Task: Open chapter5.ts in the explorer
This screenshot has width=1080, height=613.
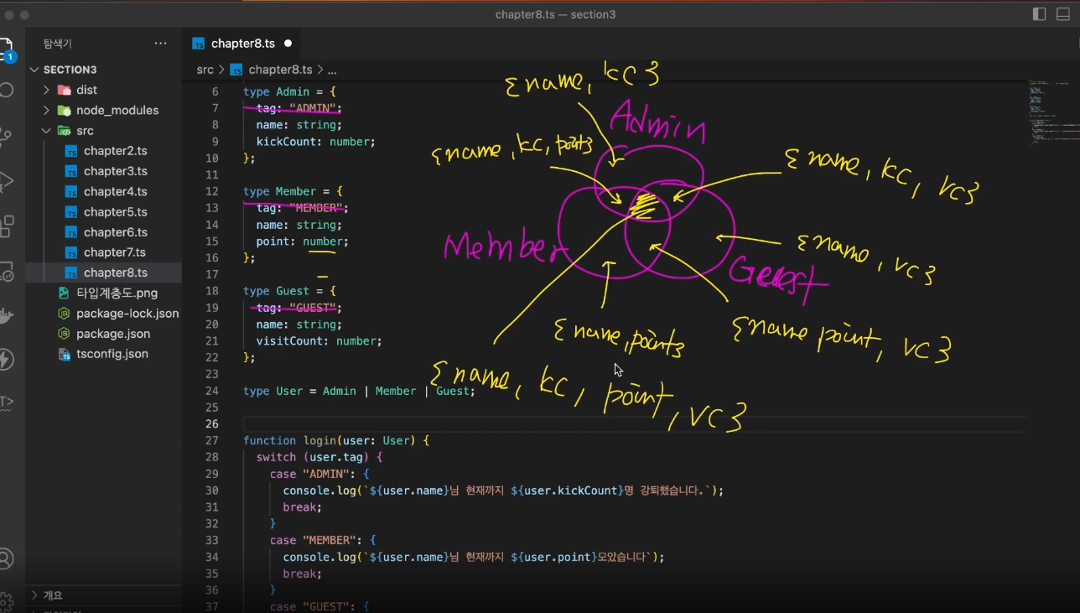Action: 115,212
